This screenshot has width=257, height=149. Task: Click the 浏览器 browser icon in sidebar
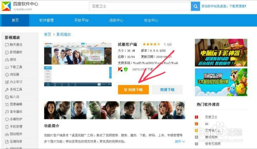pos(7,75)
